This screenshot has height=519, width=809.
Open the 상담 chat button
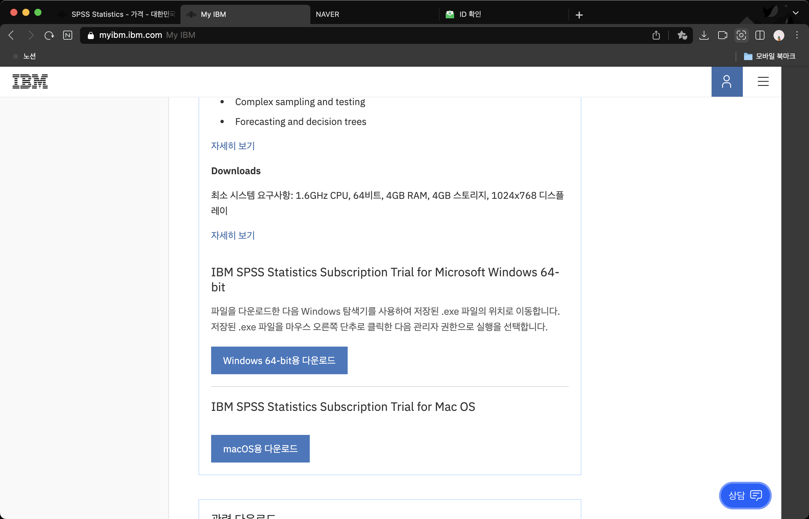[745, 495]
